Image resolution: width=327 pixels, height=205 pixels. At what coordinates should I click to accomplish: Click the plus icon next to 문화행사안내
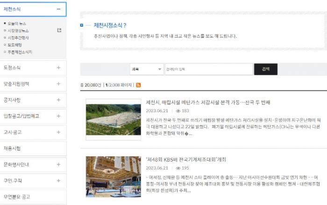click(x=58, y=164)
